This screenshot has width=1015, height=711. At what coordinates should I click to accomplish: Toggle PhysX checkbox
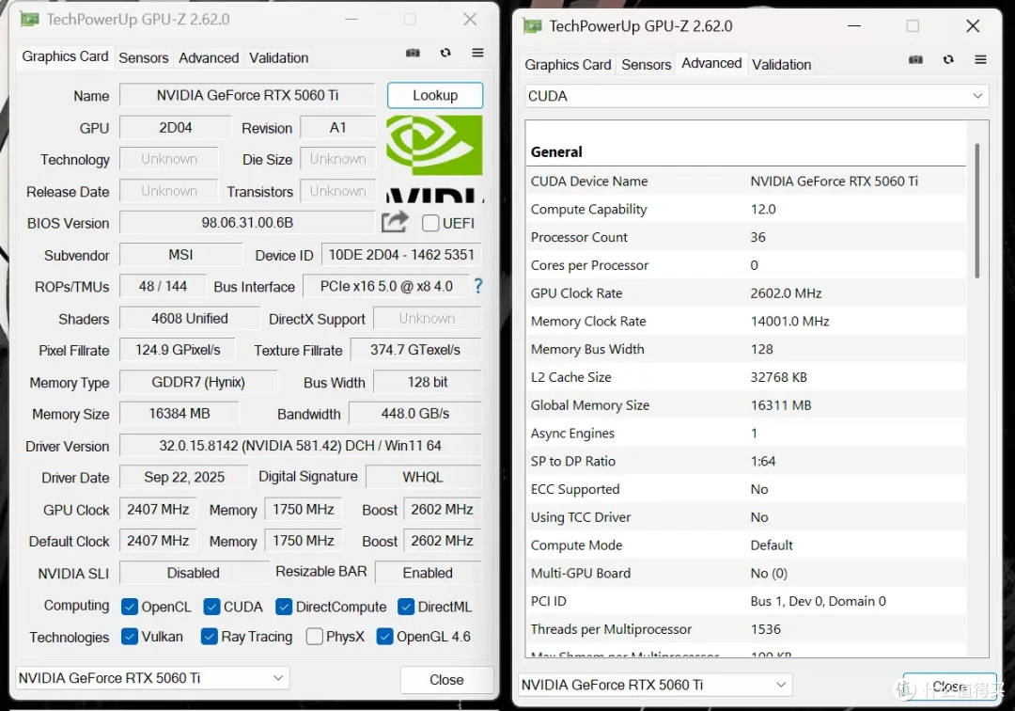[315, 637]
